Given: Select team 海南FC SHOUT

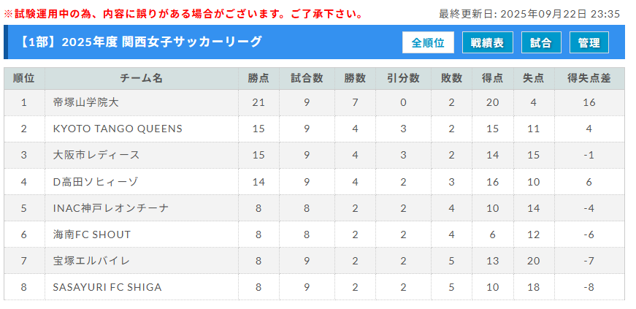Looking at the screenshot, I should point(92,234).
